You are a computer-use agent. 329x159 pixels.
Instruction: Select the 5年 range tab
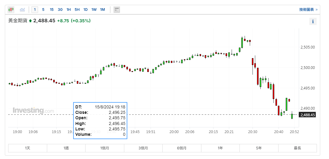click(259, 148)
